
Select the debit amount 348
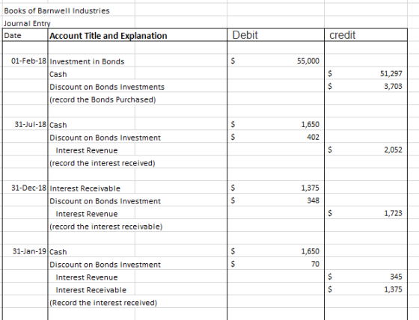313,200
